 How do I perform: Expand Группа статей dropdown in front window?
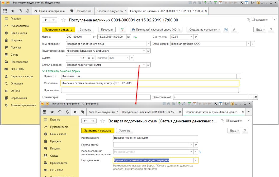(x=191, y=145)
